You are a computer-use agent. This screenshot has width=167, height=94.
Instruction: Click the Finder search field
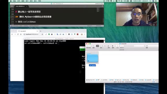(x=146, y=46)
